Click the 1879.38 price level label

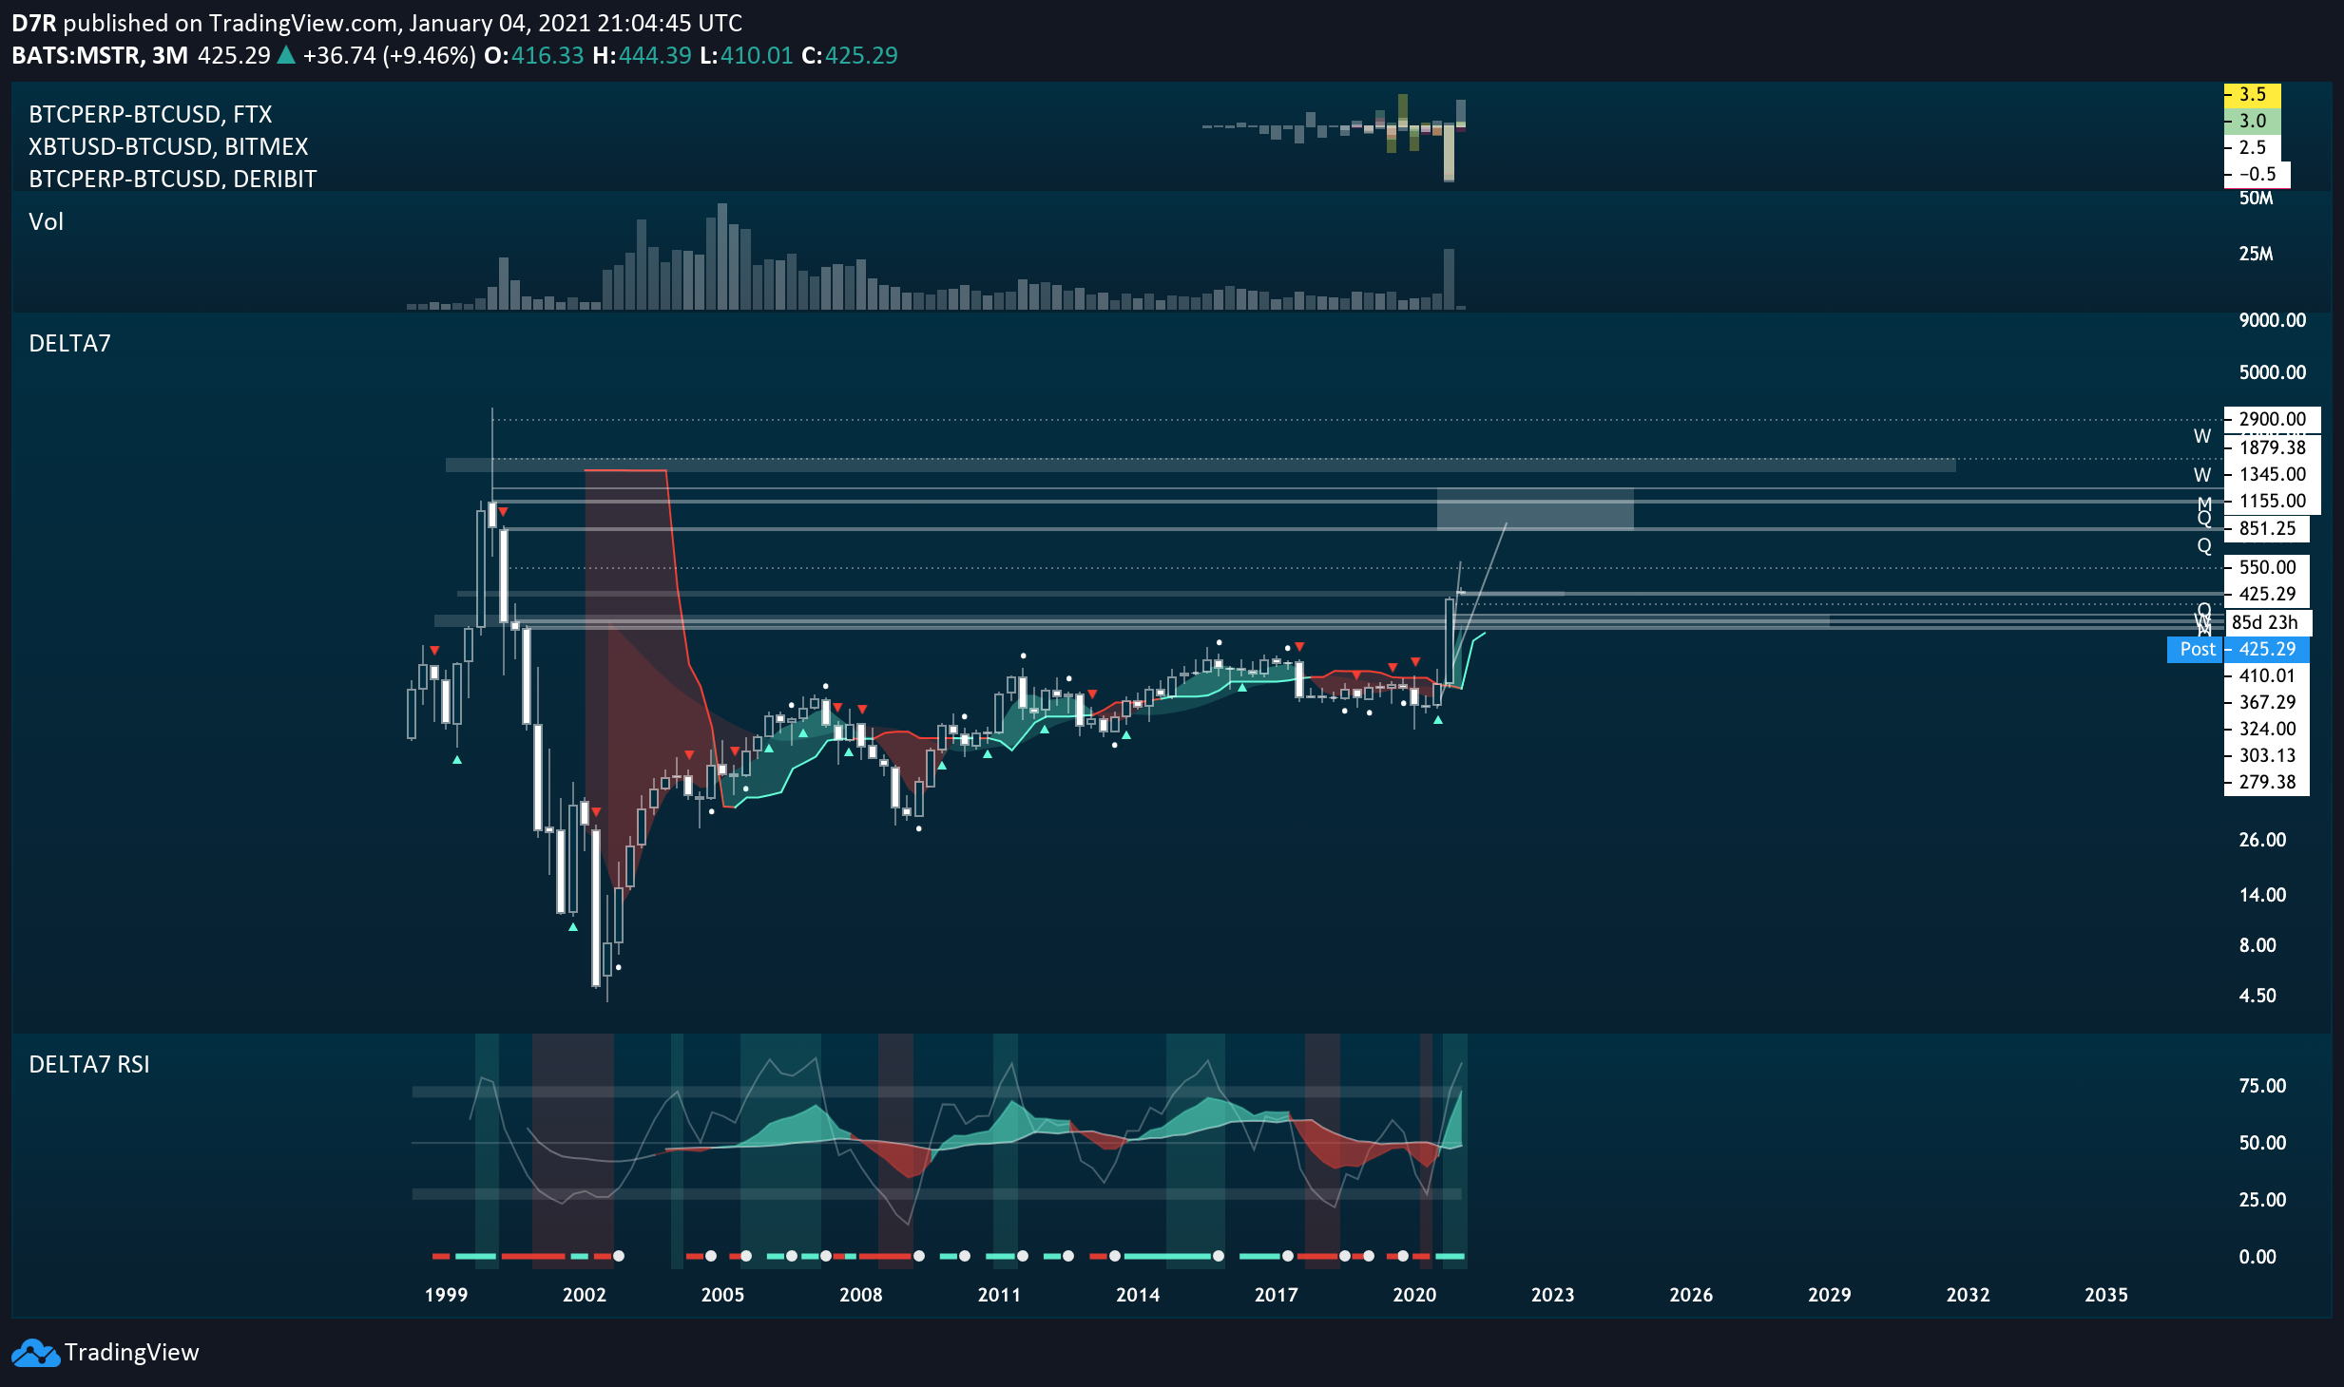2272,447
